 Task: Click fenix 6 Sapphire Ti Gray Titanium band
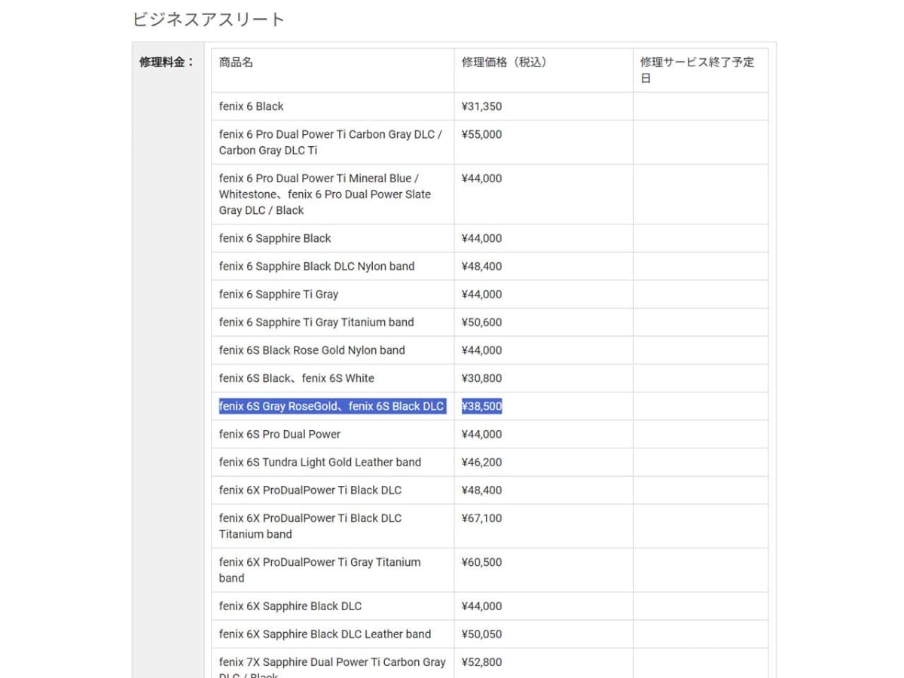coord(316,322)
